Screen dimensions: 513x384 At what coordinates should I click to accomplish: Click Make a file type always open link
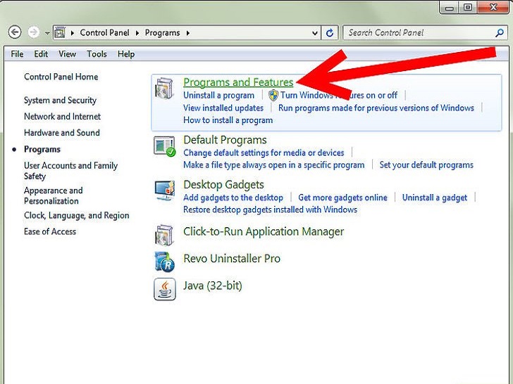click(274, 165)
